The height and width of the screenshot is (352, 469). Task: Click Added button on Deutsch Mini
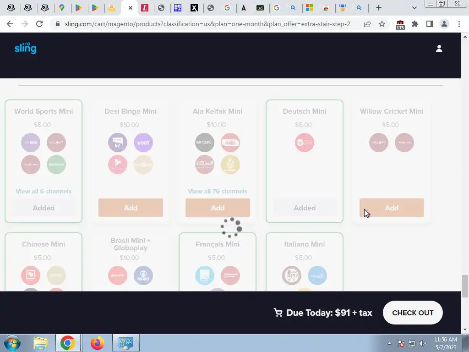pyautogui.click(x=305, y=208)
